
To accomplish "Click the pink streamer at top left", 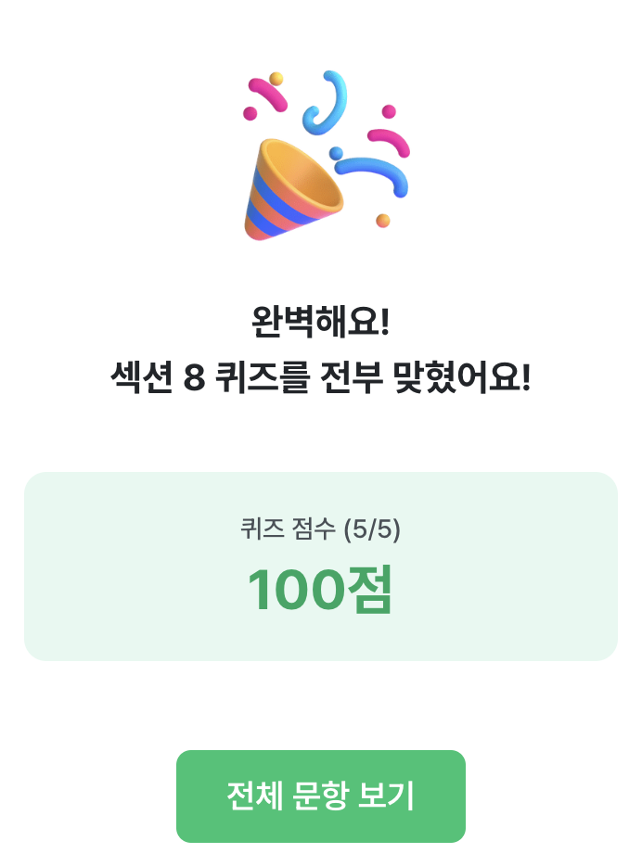I will (268, 94).
